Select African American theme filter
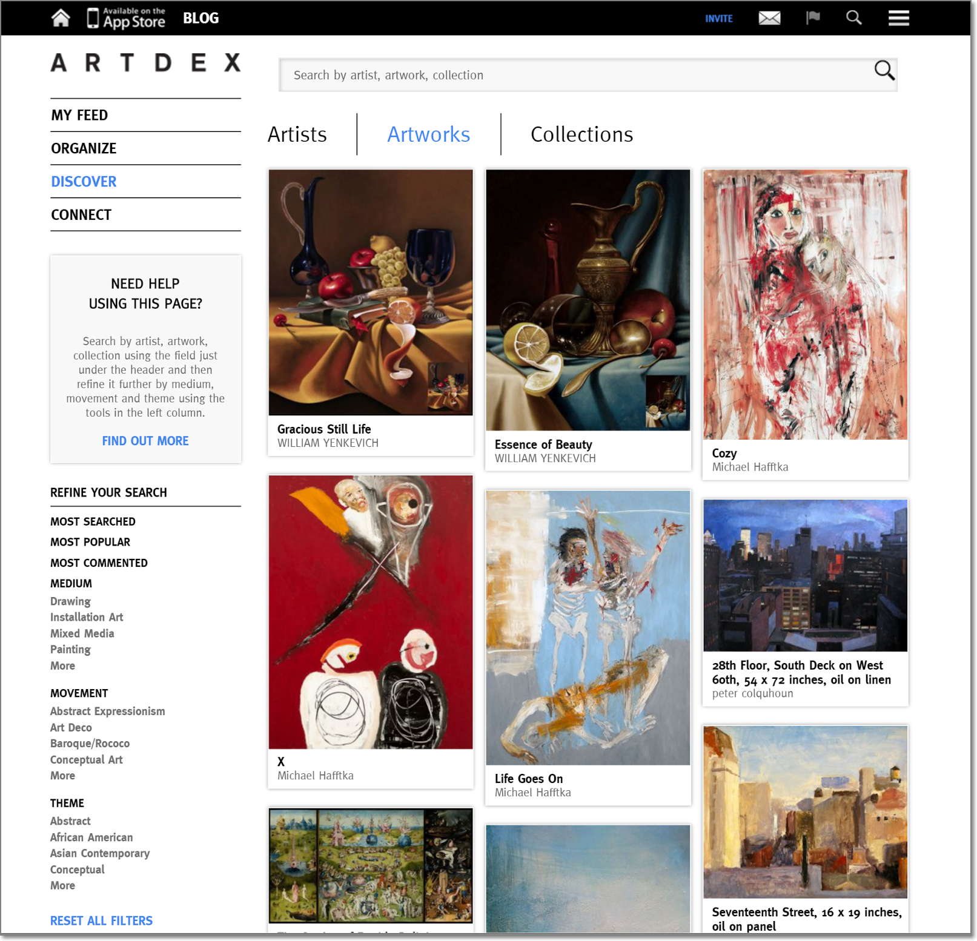 pyautogui.click(x=91, y=837)
